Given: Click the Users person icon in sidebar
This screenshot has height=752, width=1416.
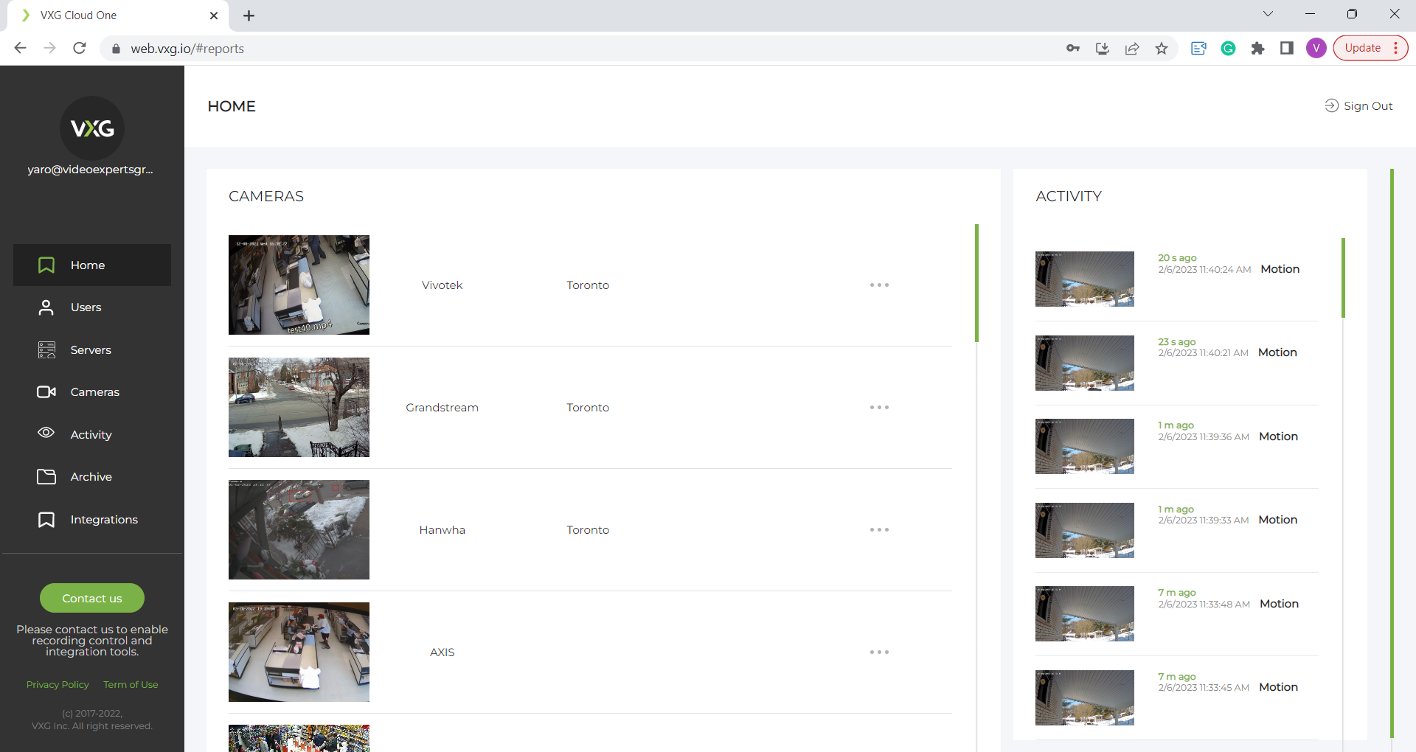Looking at the screenshot, I should click(x=46, y=307).
